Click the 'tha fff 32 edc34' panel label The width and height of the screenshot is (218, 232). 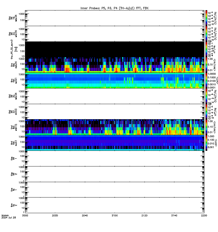coord(13,34)
